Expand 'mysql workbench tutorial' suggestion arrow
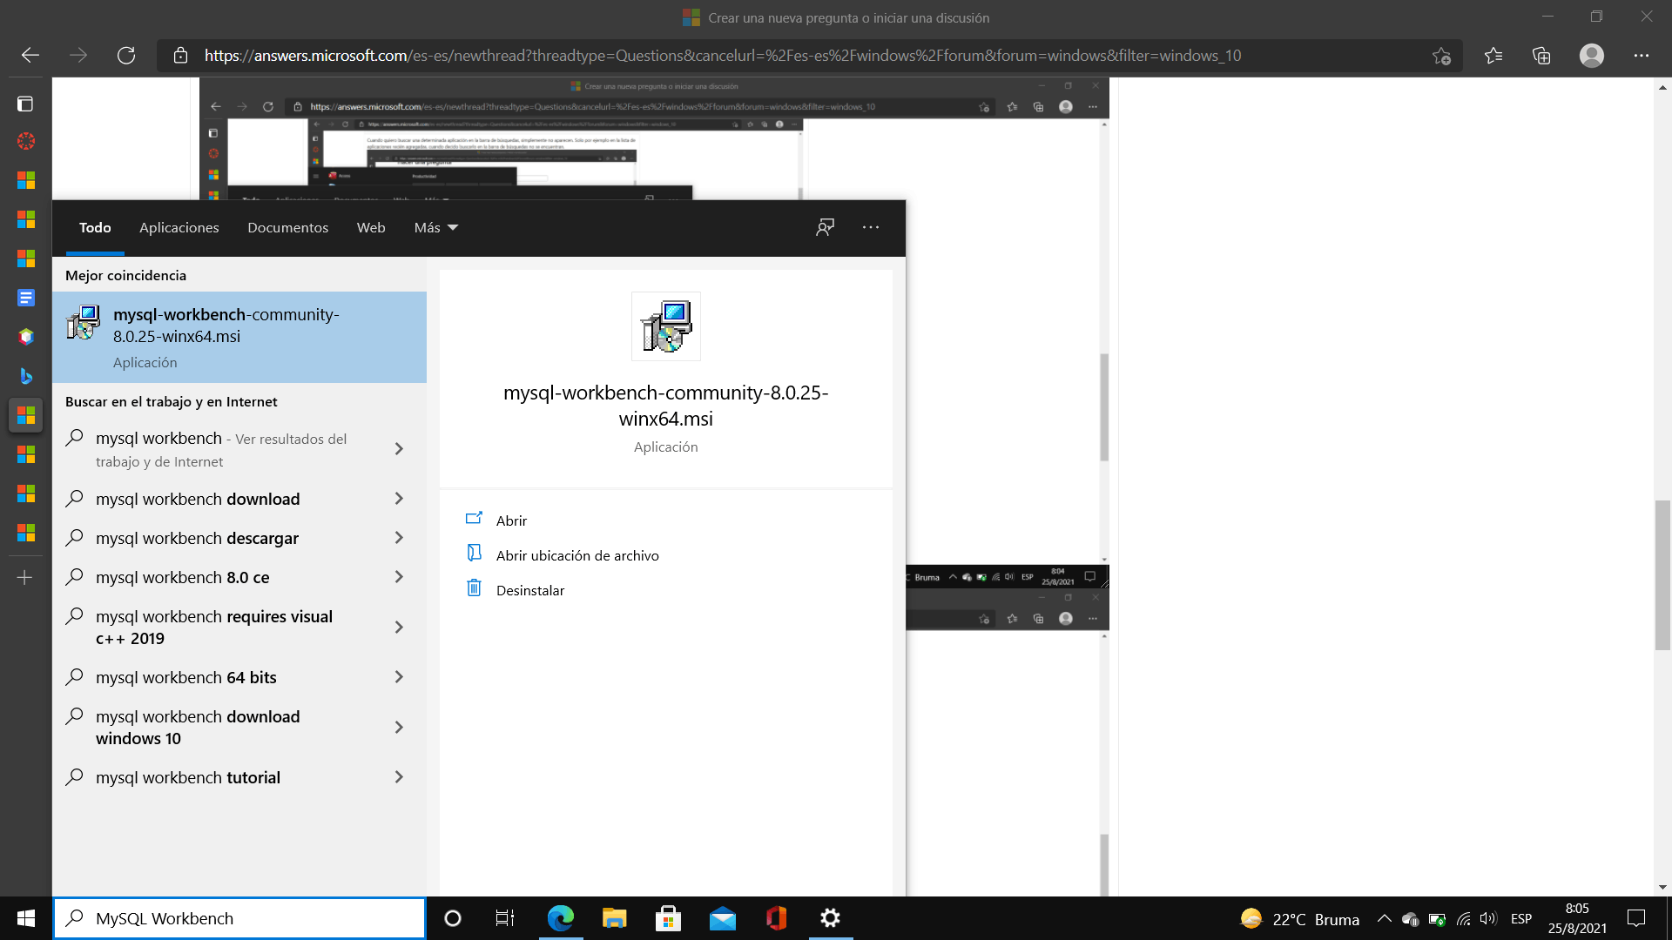The width and height of the screenshot is (1672, 940). (399, 777)
